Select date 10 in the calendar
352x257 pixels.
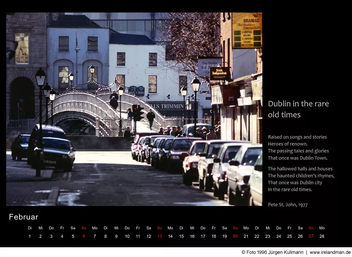(127, 236)
